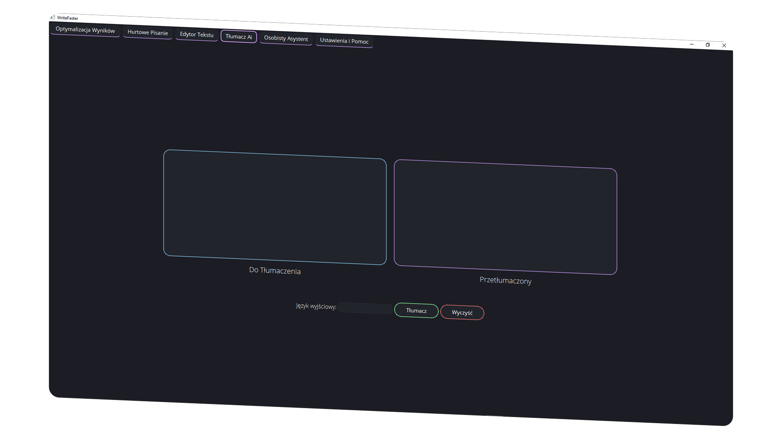
Task: Minimize the WriteFaster window
Action: (692, 44)
